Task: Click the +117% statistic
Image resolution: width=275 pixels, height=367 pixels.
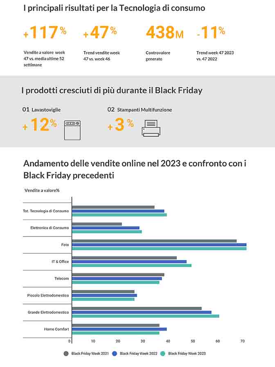Action: pyautogui.click(x=45, y=33)
